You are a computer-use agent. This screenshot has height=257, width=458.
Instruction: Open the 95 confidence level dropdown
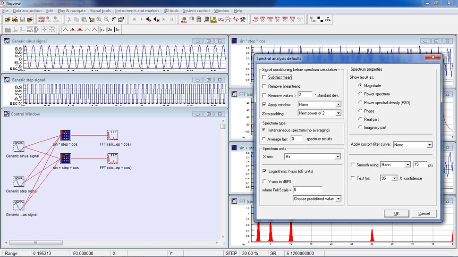pyautogui.click(x=389, y=178)
